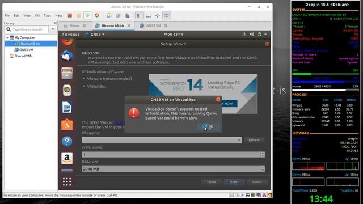Click the RAM size 2048 MB field
The width and height of the screenshot is (363, 204).
point(171,169)
